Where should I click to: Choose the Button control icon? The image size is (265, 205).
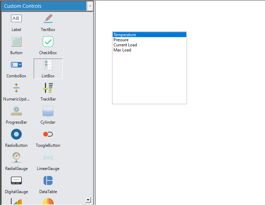16,42
